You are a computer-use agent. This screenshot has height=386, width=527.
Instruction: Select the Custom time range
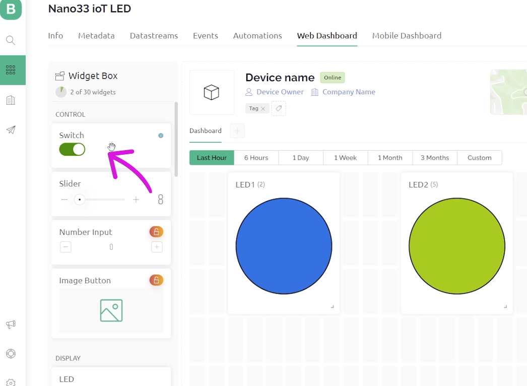[x=480, y=158]
